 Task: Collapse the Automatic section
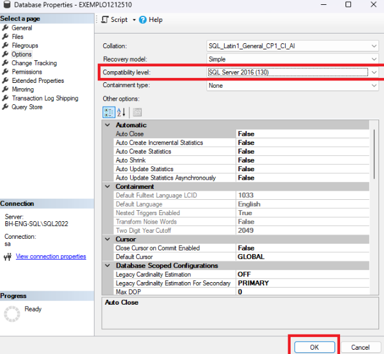tap(107, 125)
